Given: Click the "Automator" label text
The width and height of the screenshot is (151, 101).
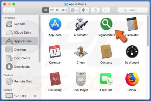Looking at the screenshot, I should tap(81, 35).
